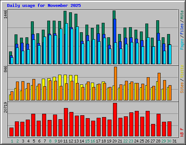Click day label 14 on x-axis
The height and width of the screenshot is (145, 186).
pos(82,141)
